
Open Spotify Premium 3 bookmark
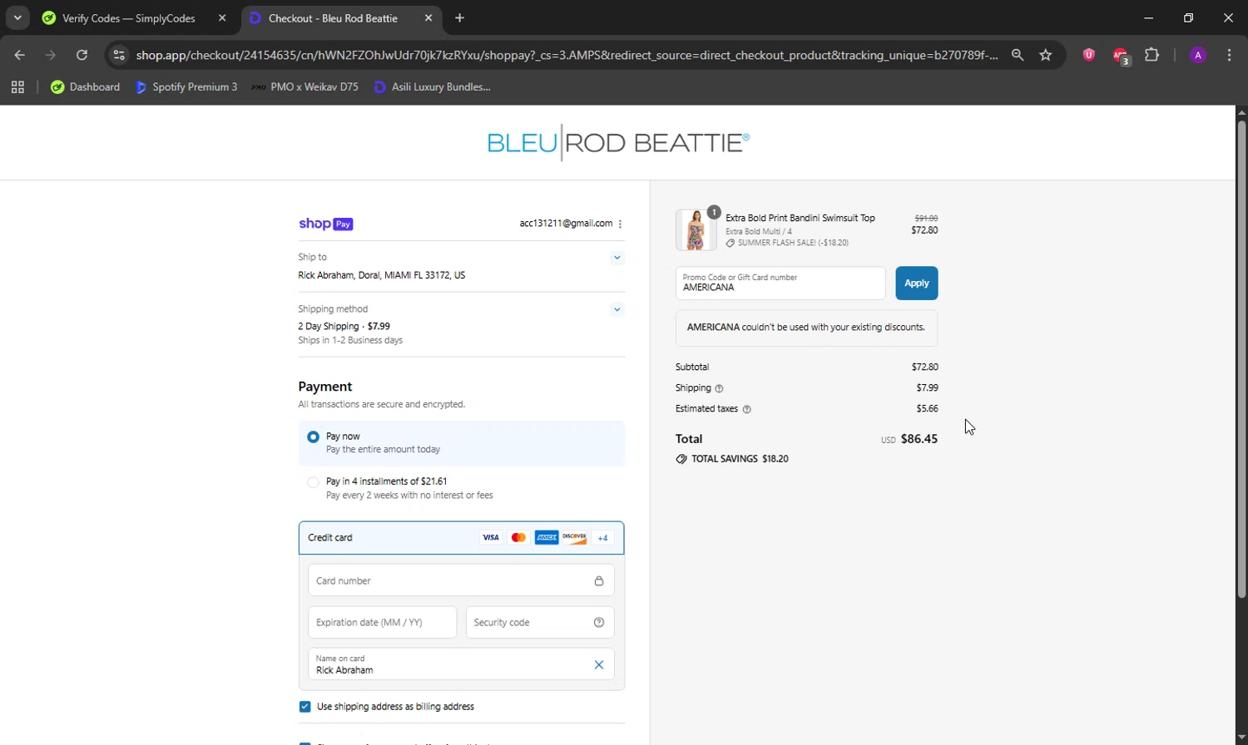pyautogui.click(x=186, y=86)
